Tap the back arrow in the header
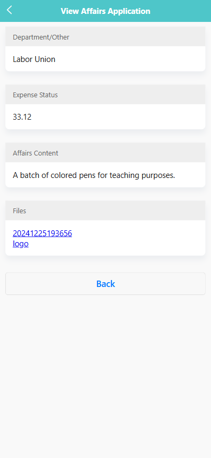 click(9, 10)
